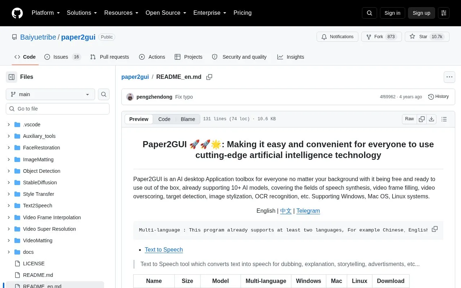461x288 pixels.
Task: Focus the Go to file field
Action: pos(58,109)
